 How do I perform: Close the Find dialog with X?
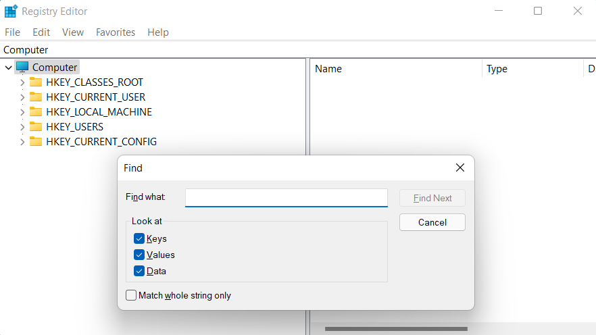(460, 167)
